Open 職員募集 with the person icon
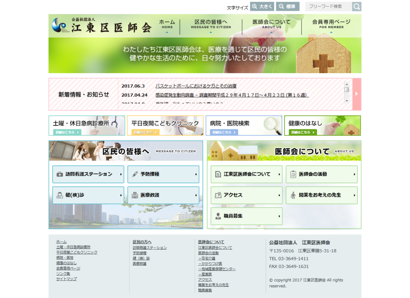This screenshot has width=410, height=298. (246, 216)
